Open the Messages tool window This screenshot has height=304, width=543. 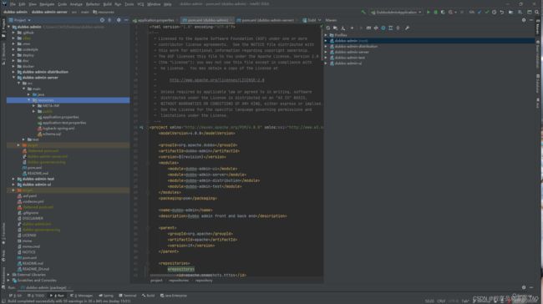tap(81, 296)
